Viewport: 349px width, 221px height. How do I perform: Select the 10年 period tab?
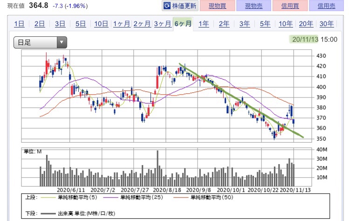(x=286, y=24)
